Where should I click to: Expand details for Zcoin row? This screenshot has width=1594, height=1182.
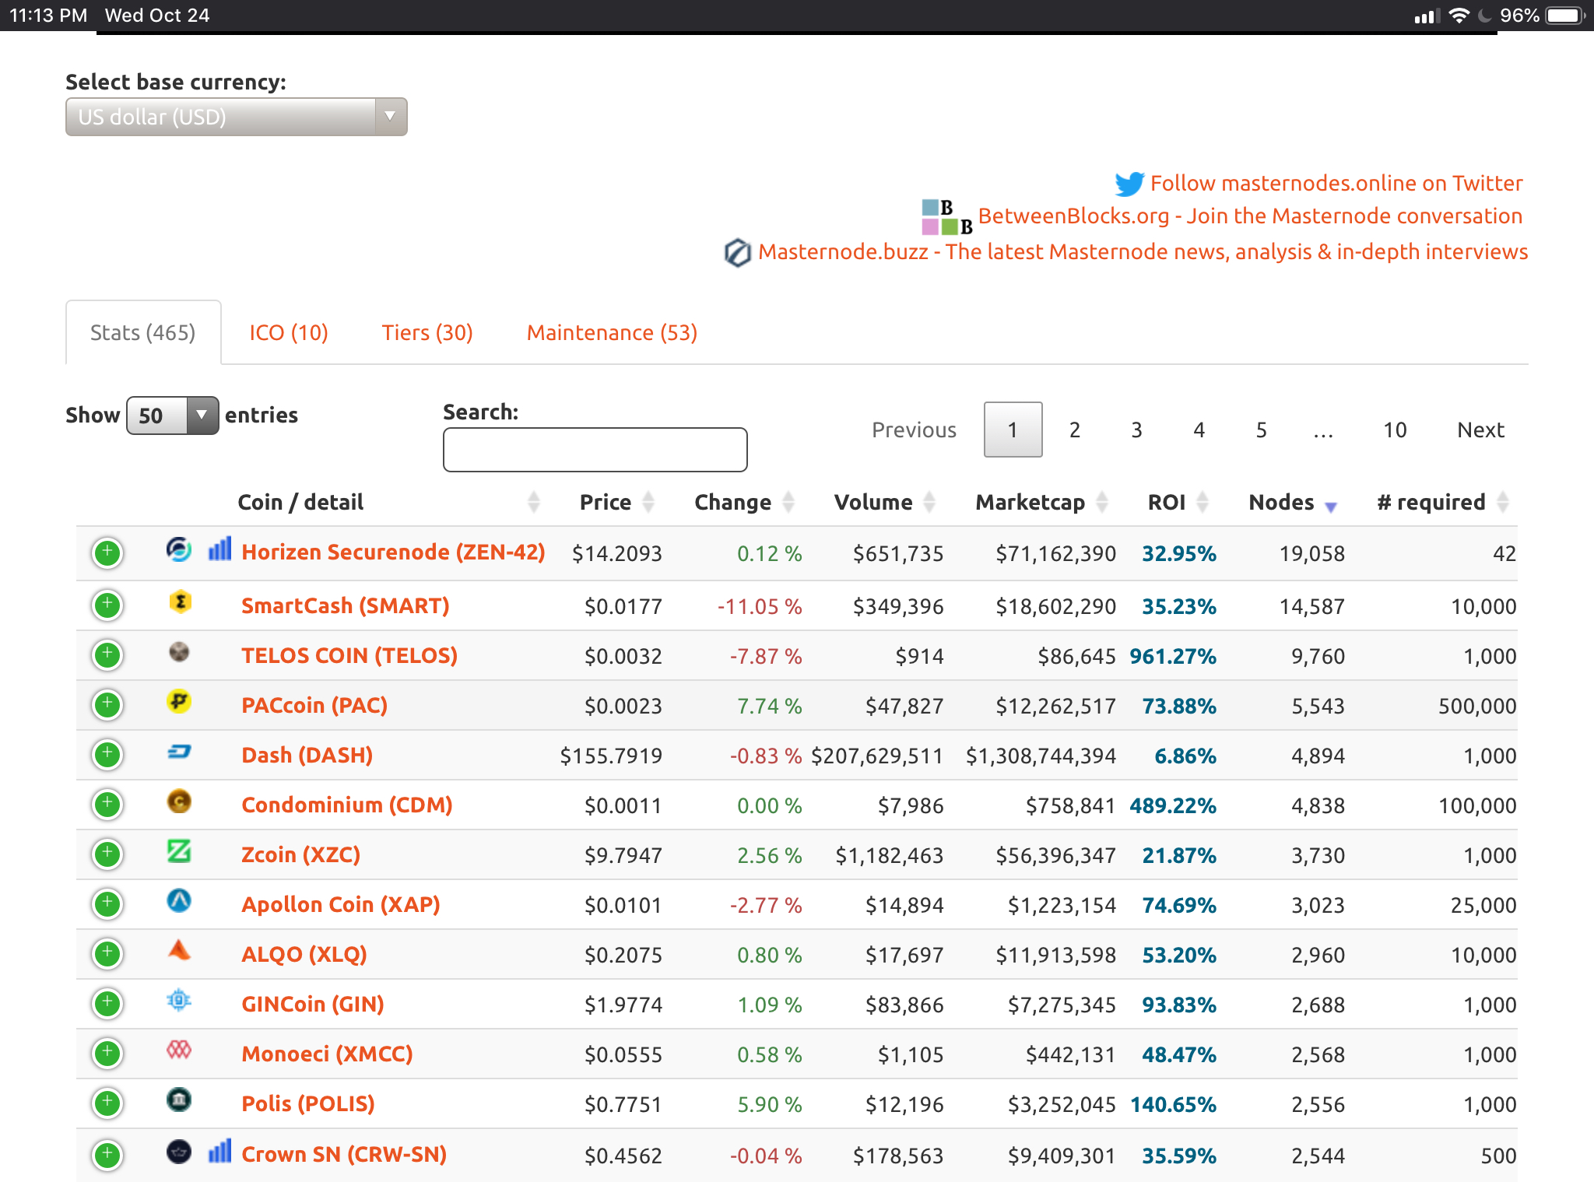coord(107,854)
